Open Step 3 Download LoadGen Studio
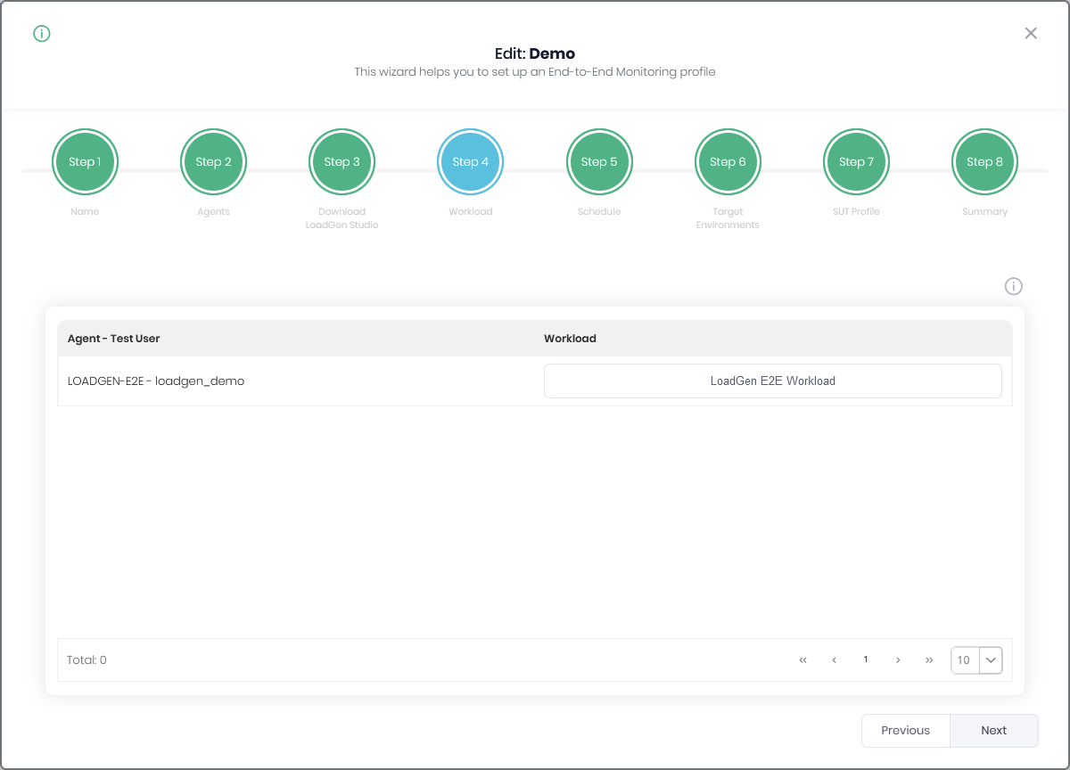 click(342, 161)
